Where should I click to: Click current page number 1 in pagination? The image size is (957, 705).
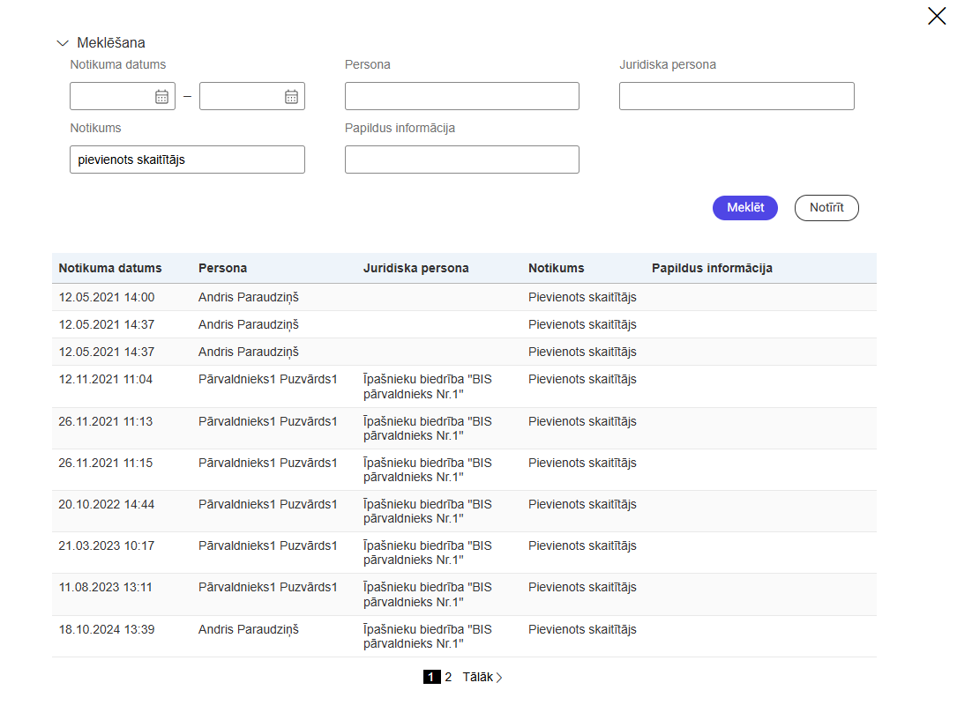(x=431, y=677)
